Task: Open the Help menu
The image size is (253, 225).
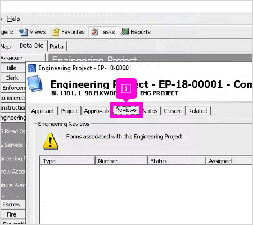Action: pos(13,19)
